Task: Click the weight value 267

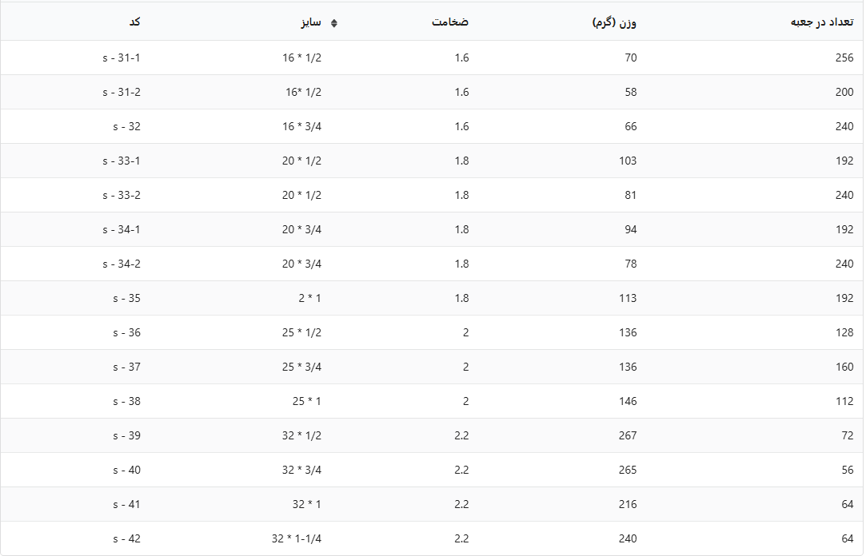Action: click(x=628, y=435)
